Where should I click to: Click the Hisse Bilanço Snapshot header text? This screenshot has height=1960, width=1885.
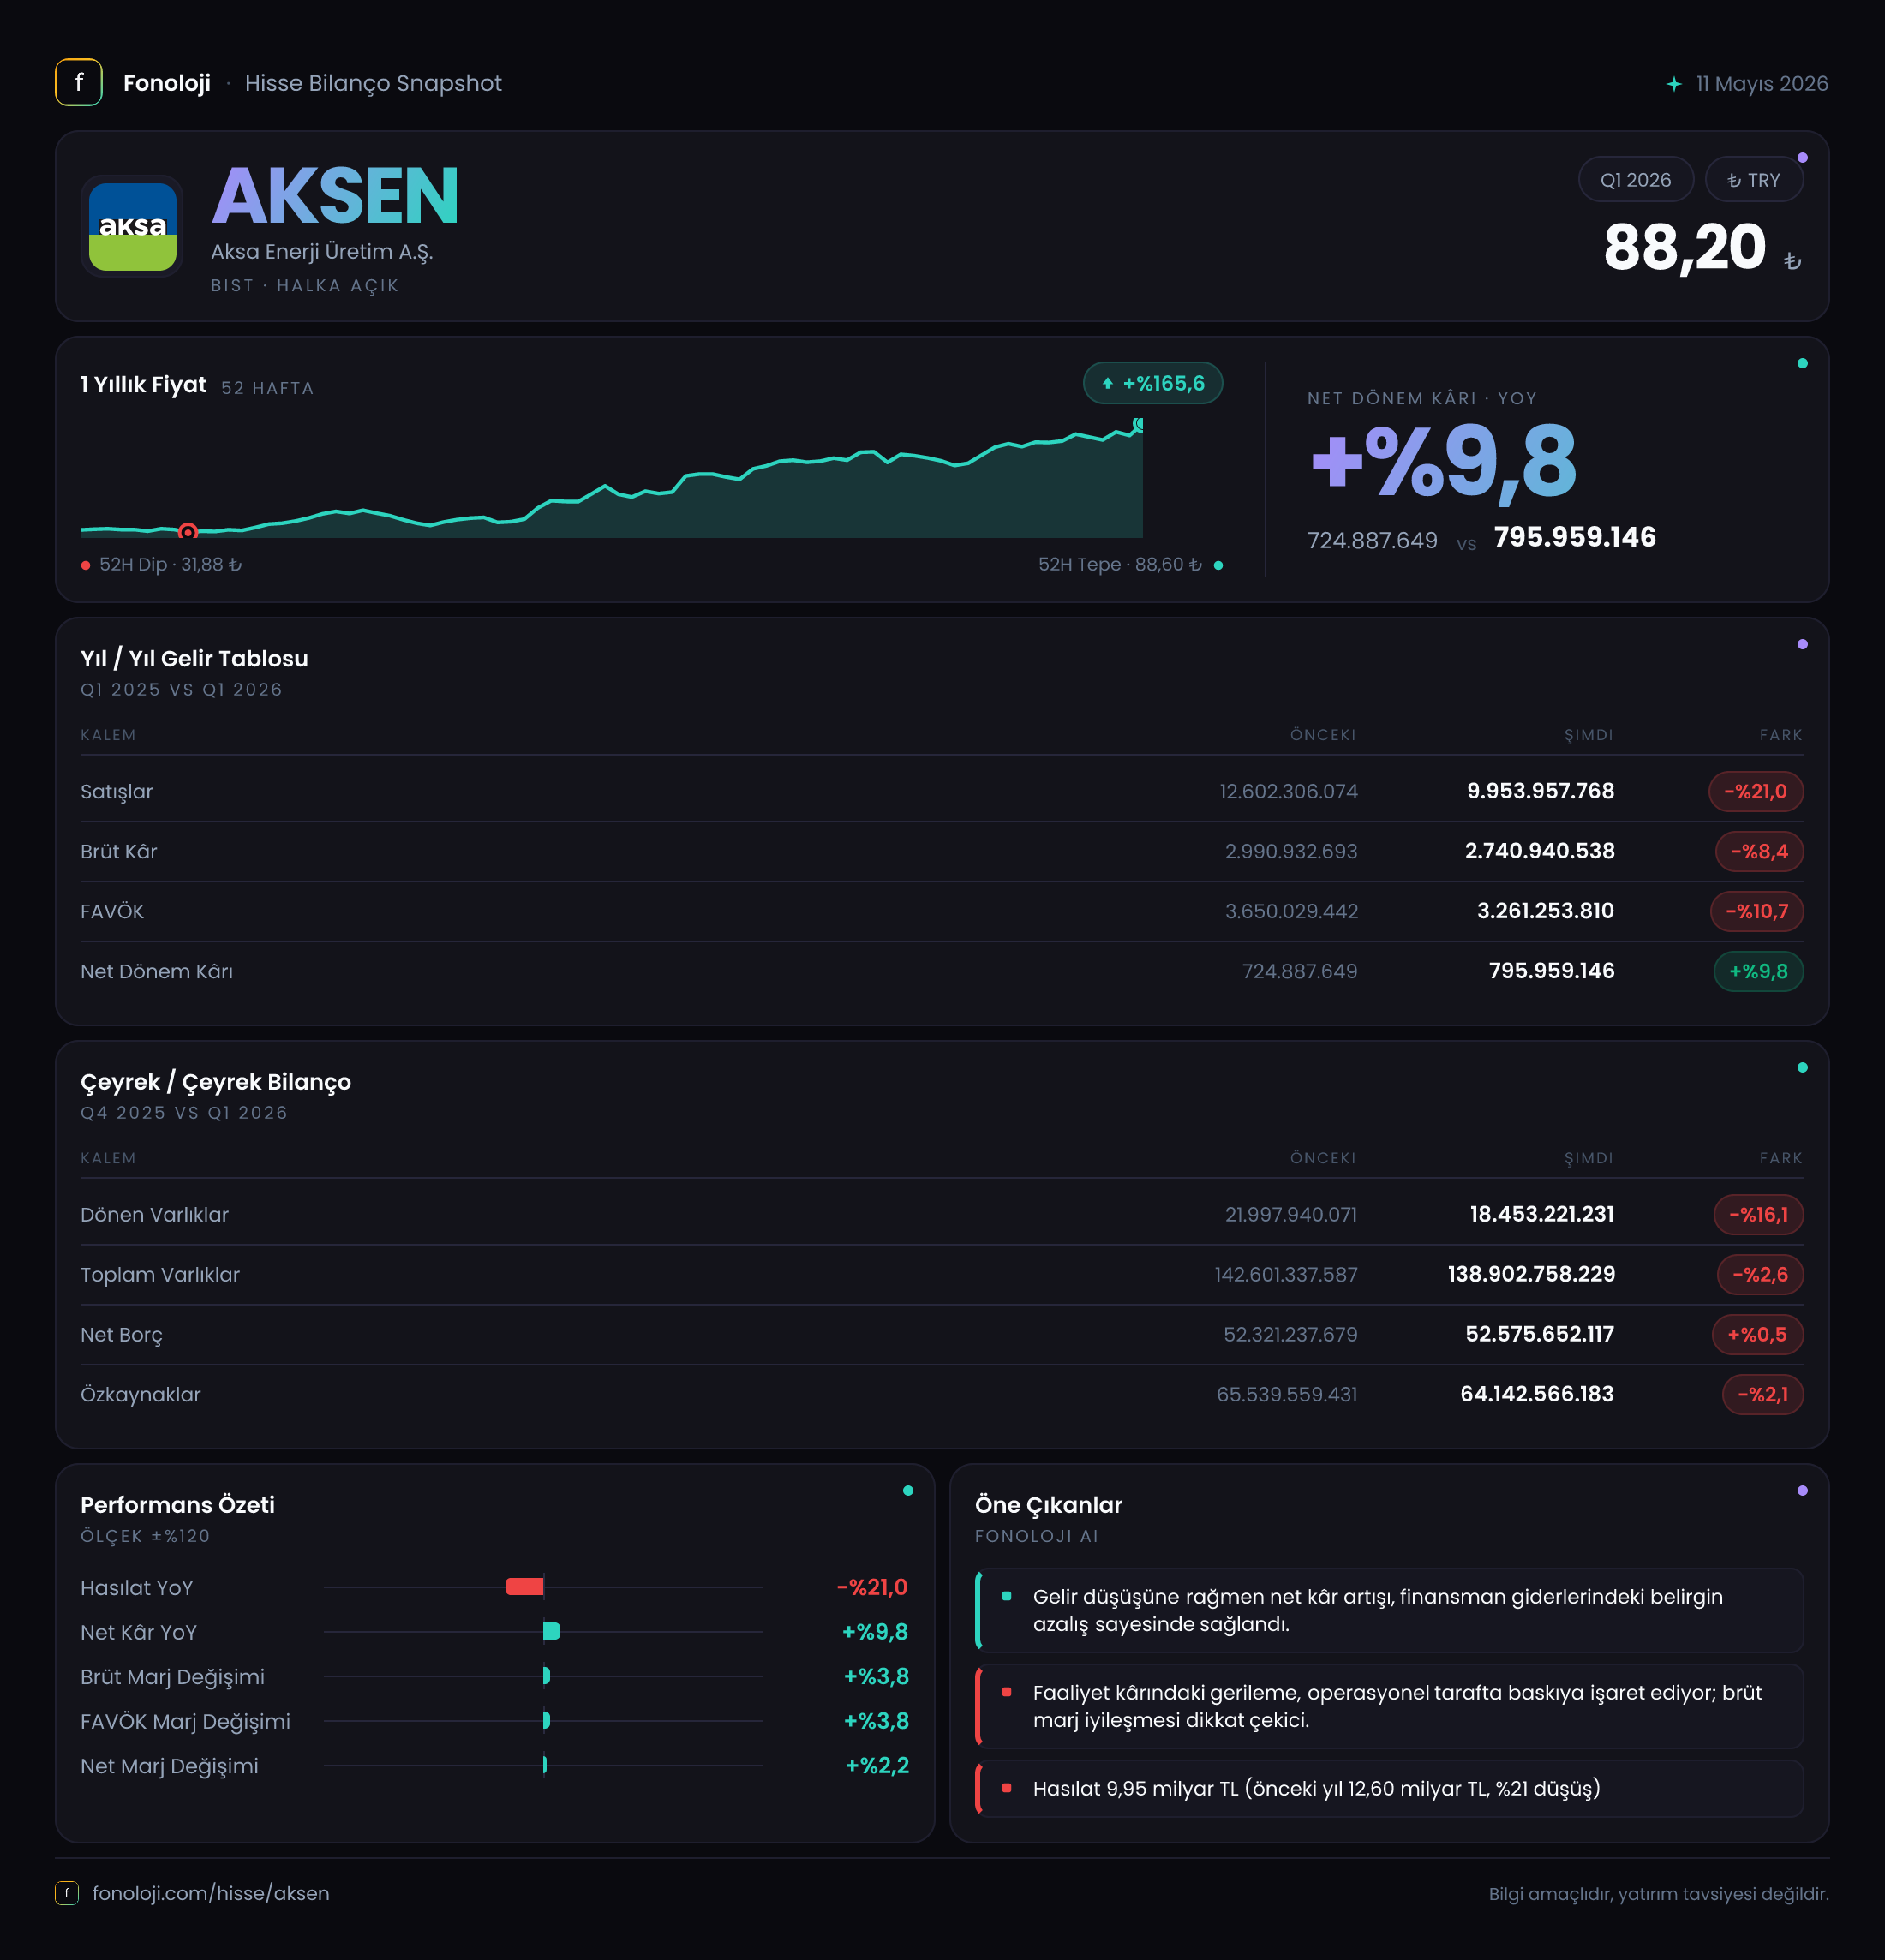[x=373, y=83]
